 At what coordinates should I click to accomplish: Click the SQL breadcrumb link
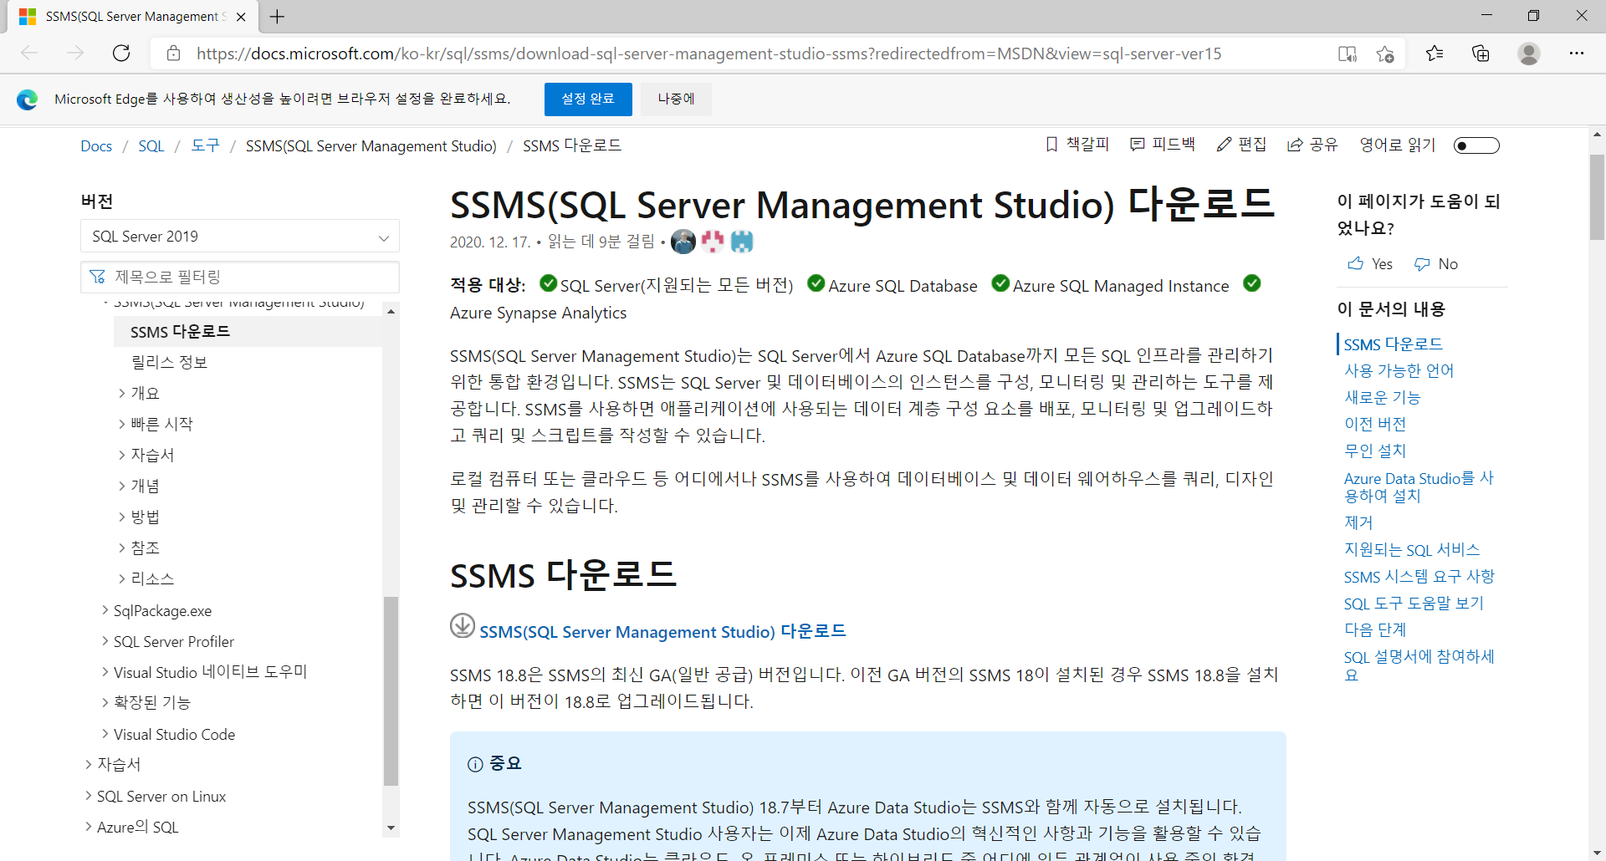tap(151, 145)
